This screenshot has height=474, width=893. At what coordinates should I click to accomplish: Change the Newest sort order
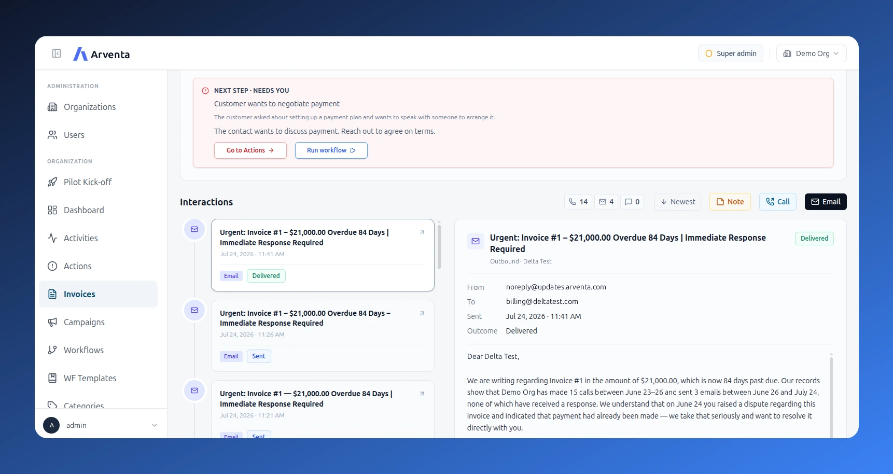pyautogui.click(x=678, y=202)
